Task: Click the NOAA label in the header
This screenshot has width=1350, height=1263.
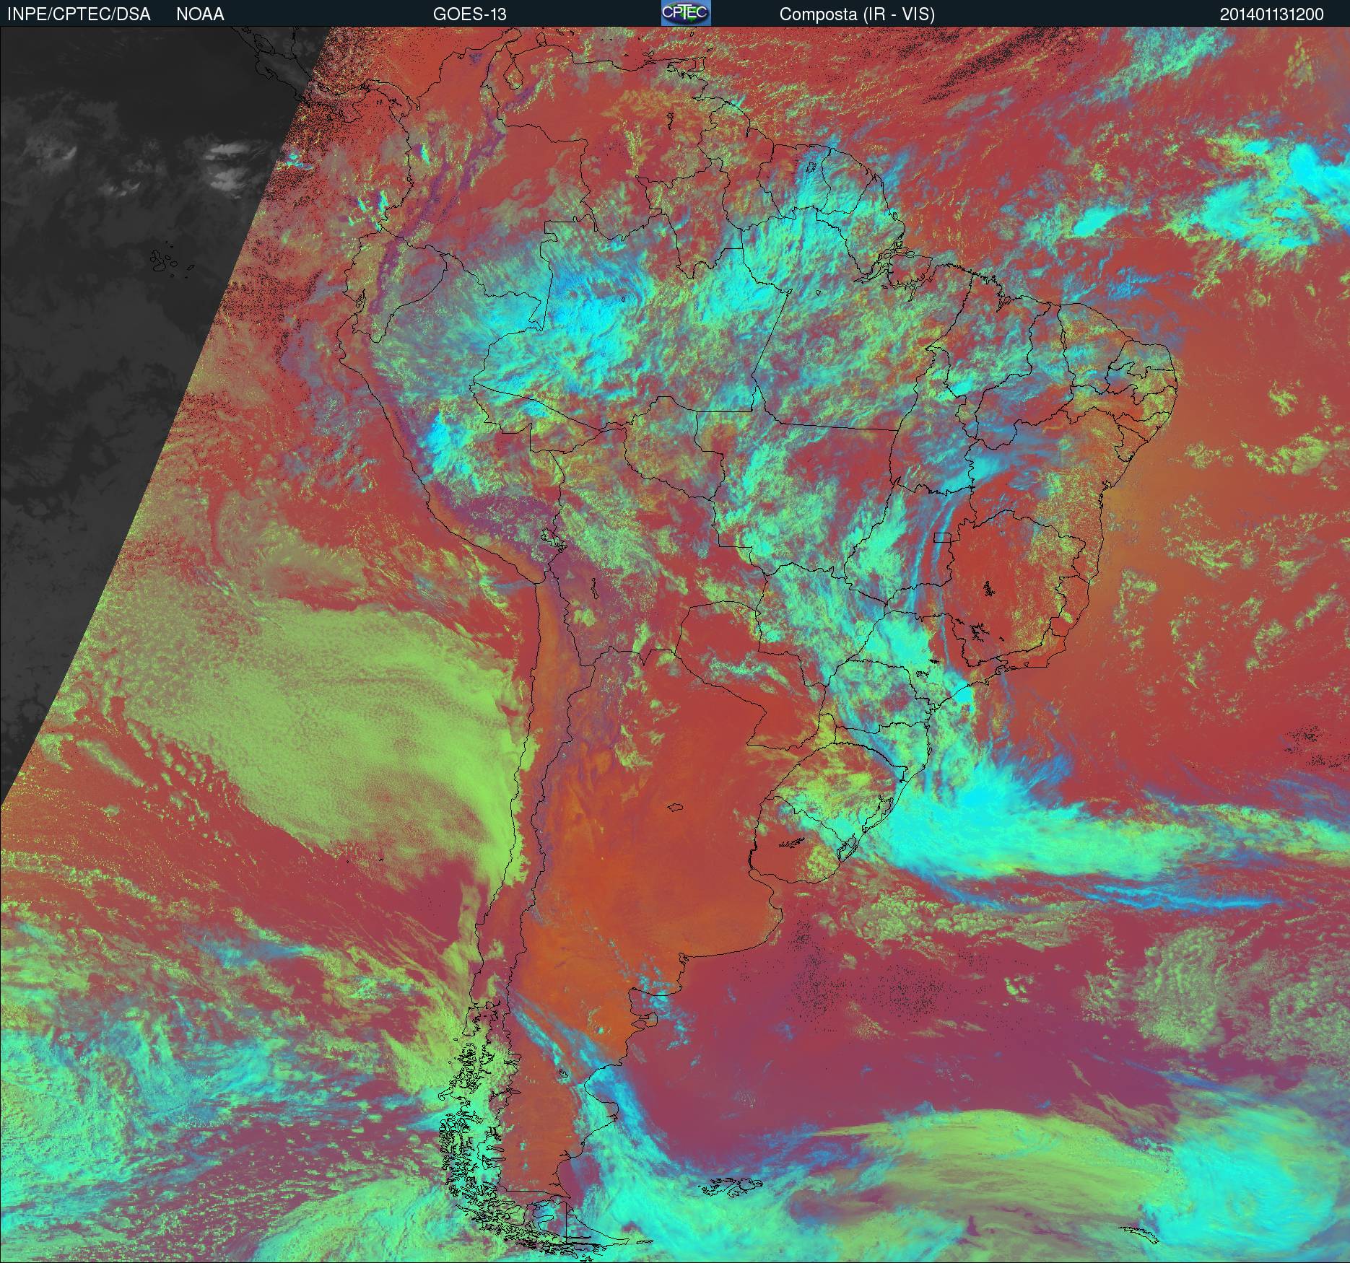Action: [200, 14]
